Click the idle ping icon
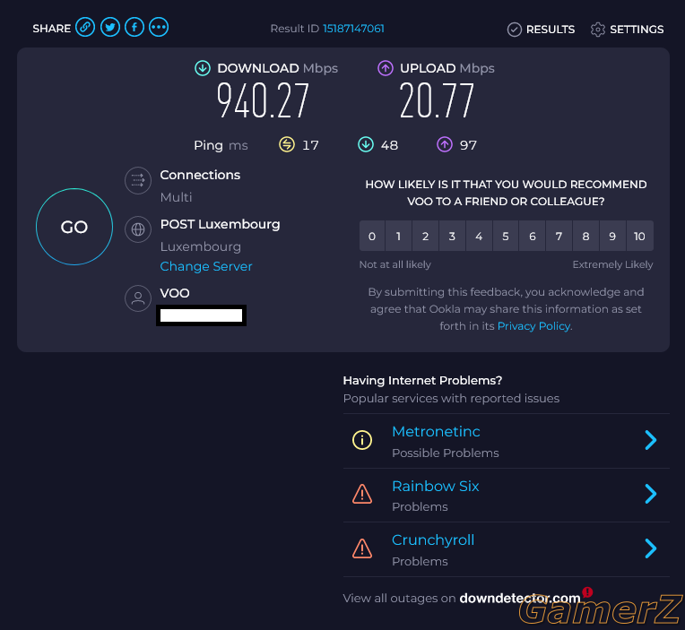This screenshot has height=630, width=685. point(287,144)
